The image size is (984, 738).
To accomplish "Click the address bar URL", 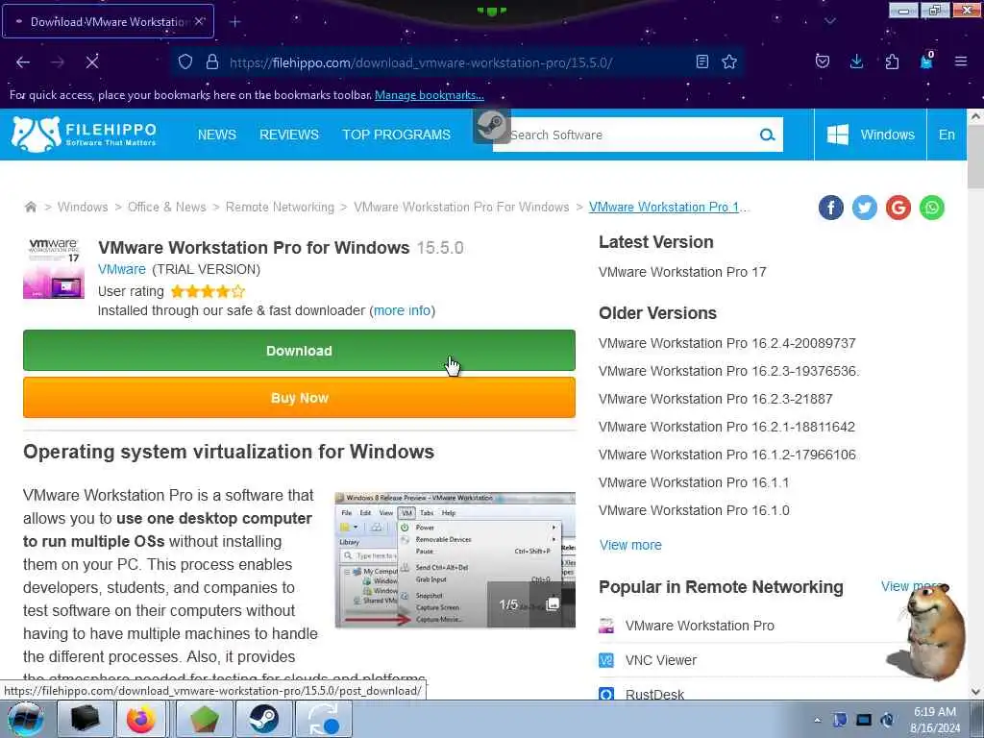I will pyautogui.click(x=421, y=62).
